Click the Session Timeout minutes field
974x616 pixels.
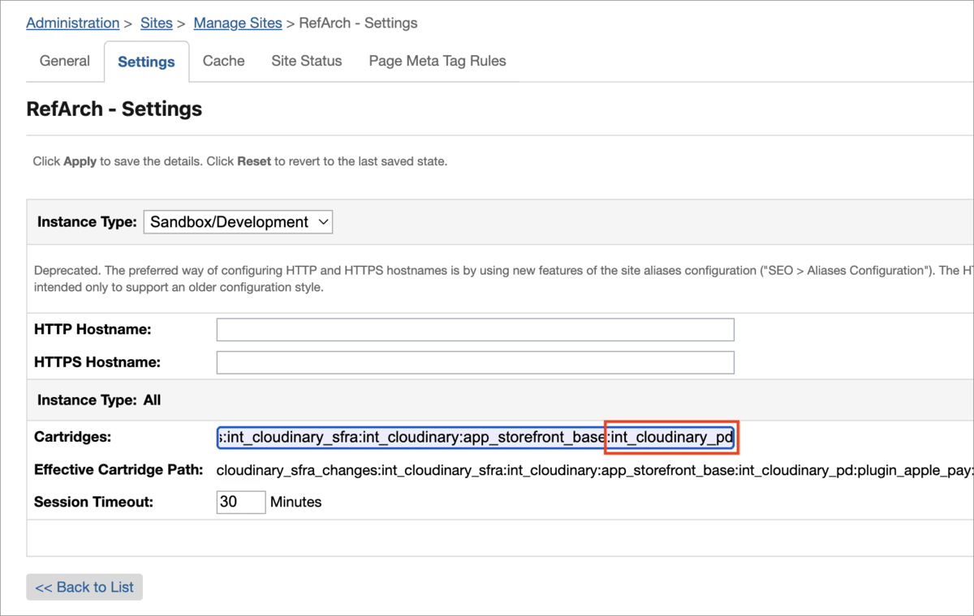click(x=241, y=502)
